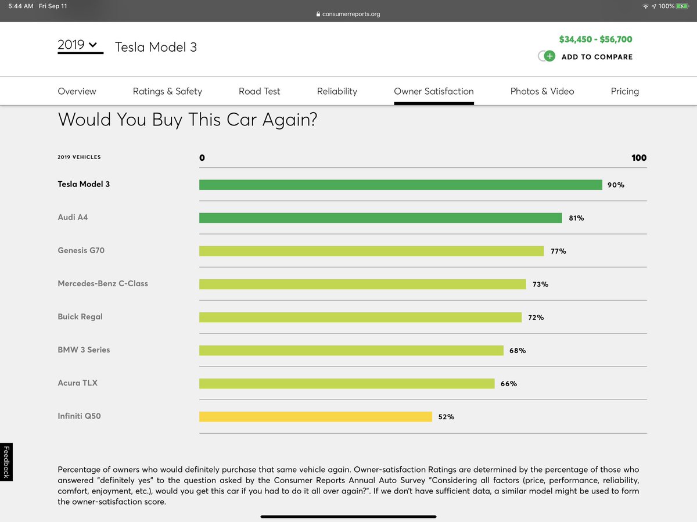The width and height of the screenshot is (697, 522).
Task: Tap the Wi-Fi status icon
Action: point(645,6)
